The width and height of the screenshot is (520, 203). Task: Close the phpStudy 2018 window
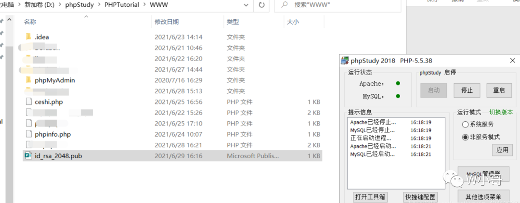pos(513,61)
